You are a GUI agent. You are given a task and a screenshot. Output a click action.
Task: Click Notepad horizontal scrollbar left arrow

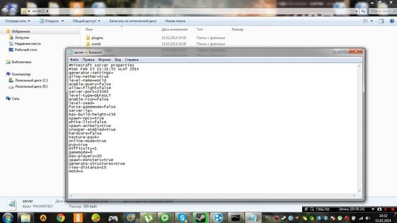[x=71, y=196]
